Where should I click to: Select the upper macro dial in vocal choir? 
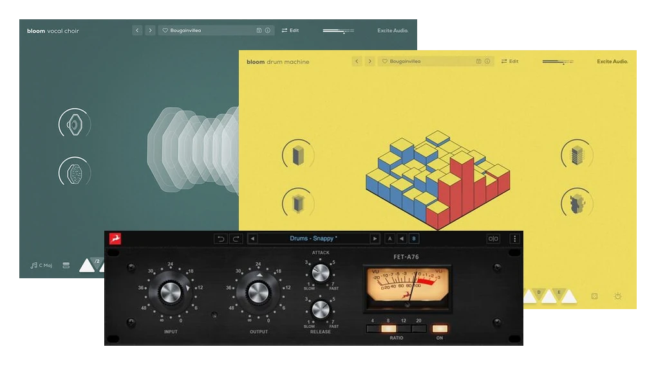tap(75, 124)
